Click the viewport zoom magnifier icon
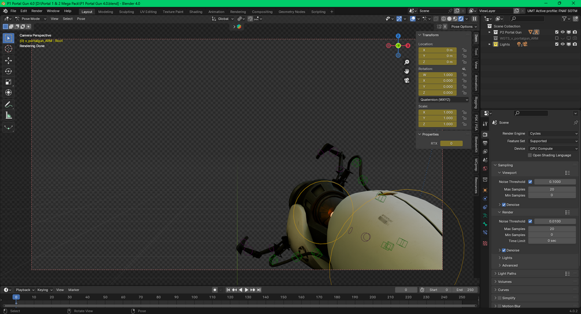This screenshot has width=581, height=314. click(x=406, y=62)
